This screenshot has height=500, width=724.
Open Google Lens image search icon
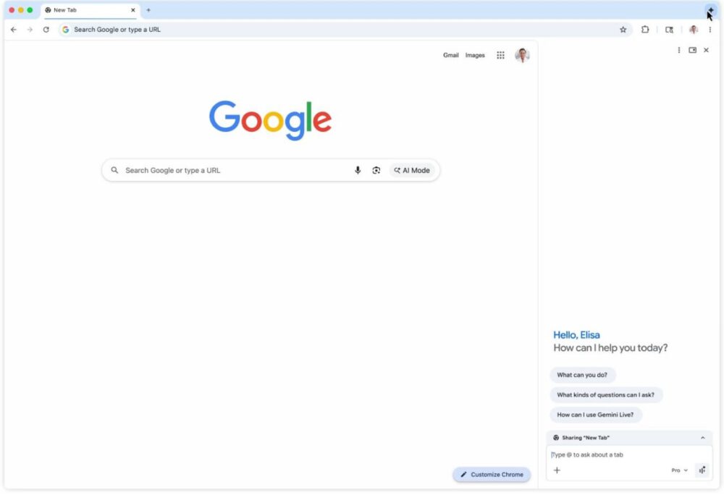(x=376, y=171)
